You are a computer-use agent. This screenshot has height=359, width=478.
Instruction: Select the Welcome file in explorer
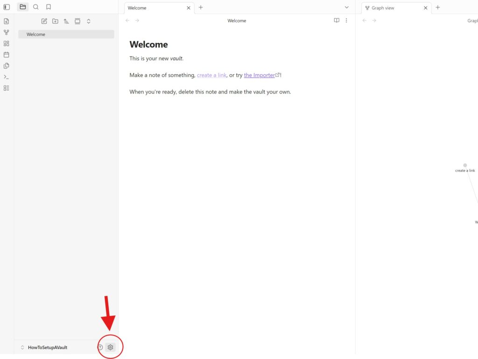pos(66,34)
